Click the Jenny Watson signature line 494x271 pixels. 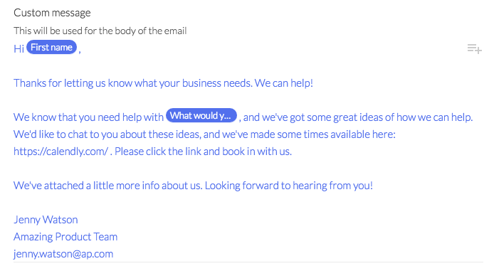tap(46, 220)
